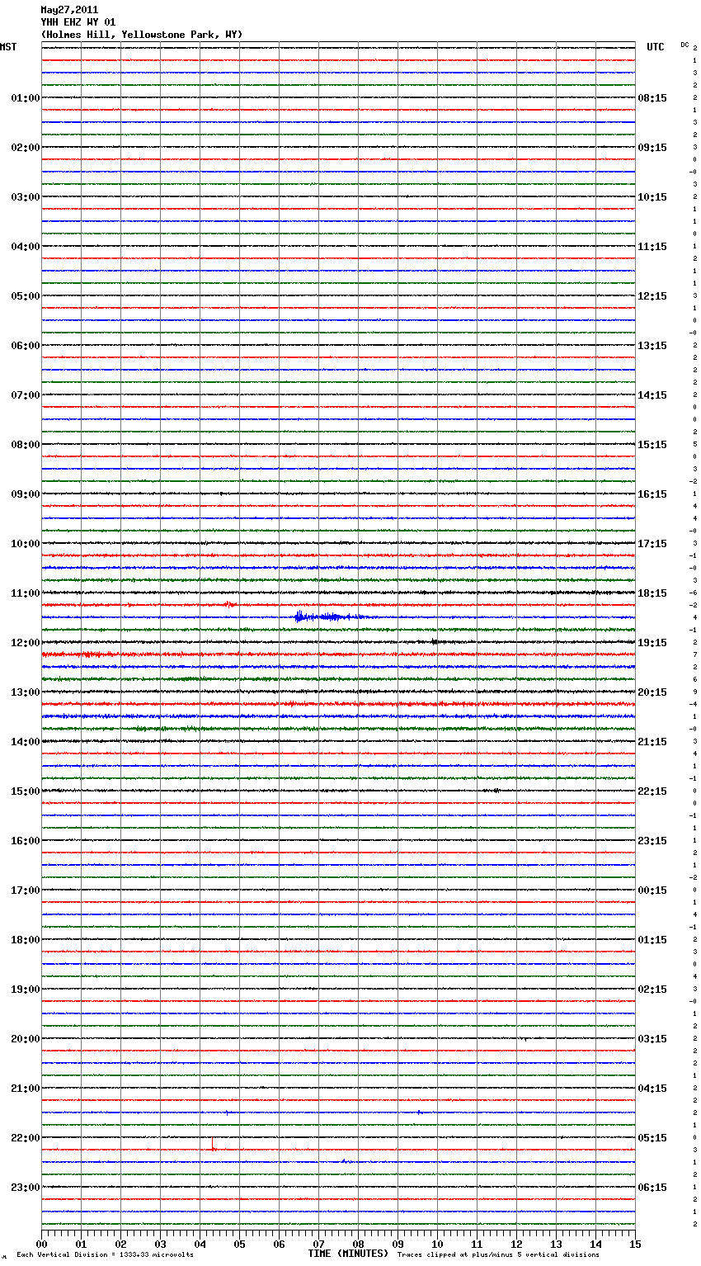
Task: Click the 00 tick label on the minutes axis
Action: [x=41, y=1244]
